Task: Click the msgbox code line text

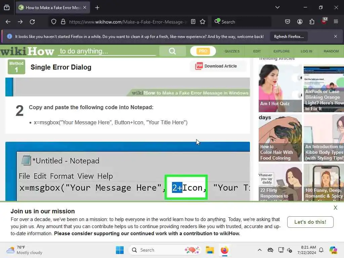Action: (111, 122)
